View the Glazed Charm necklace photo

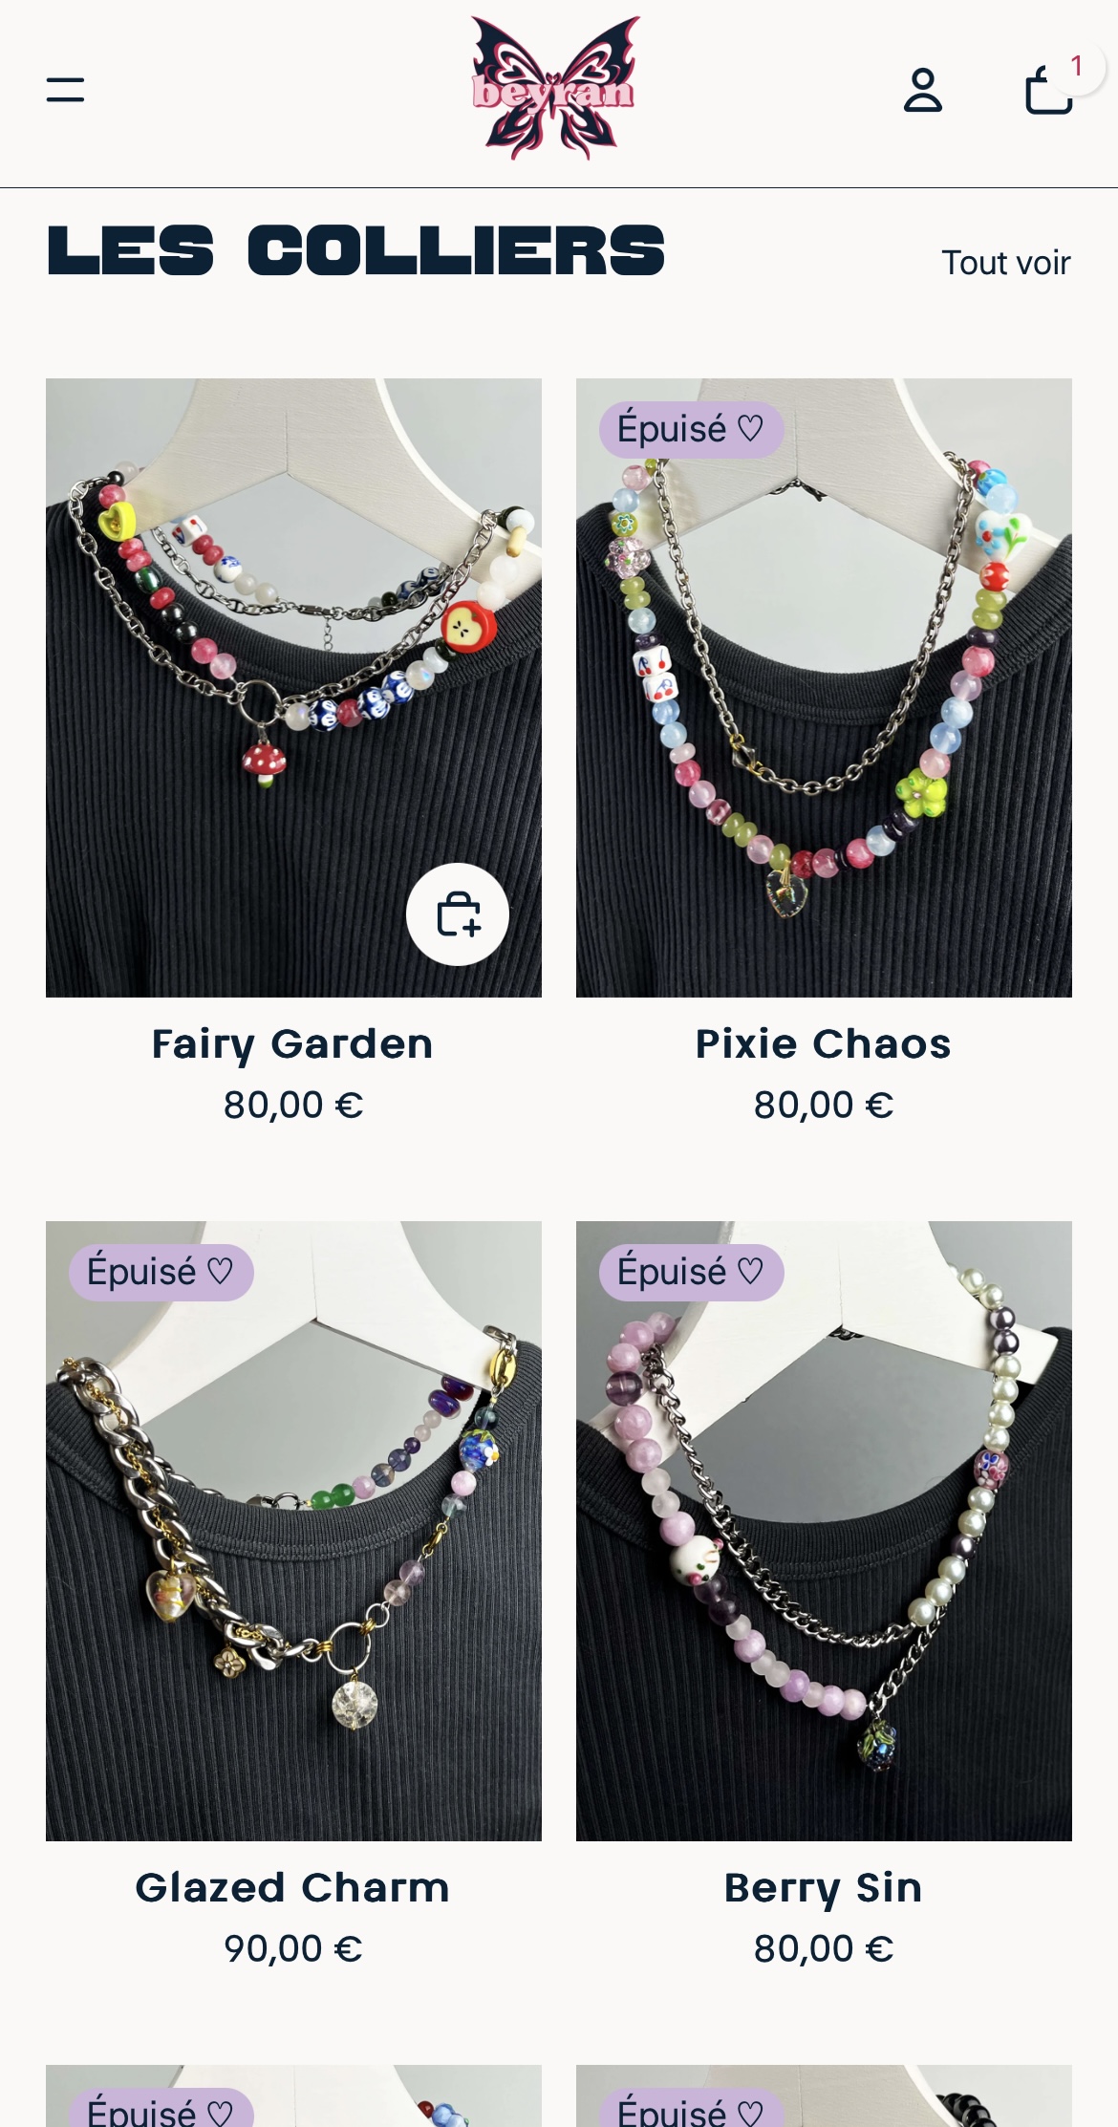293,1531
